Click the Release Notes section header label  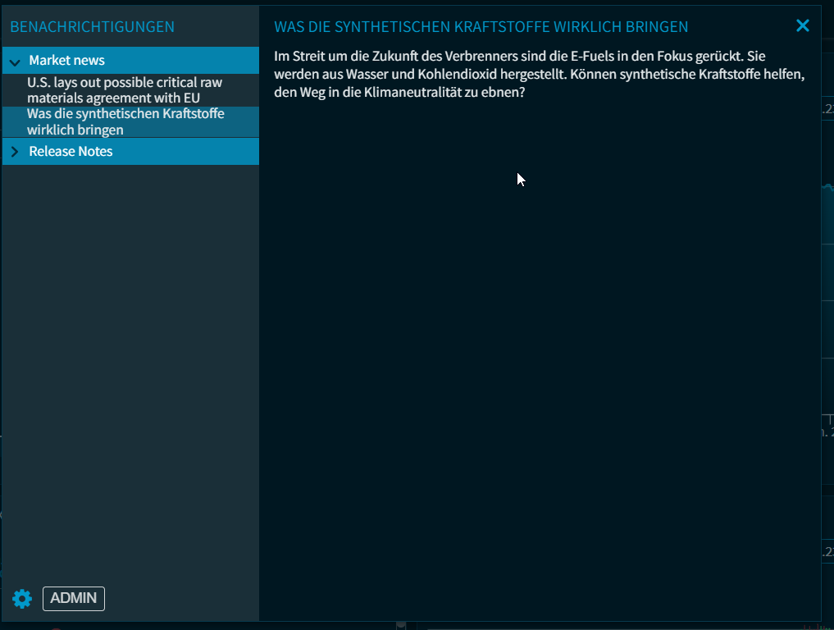(x=71, y=152)
